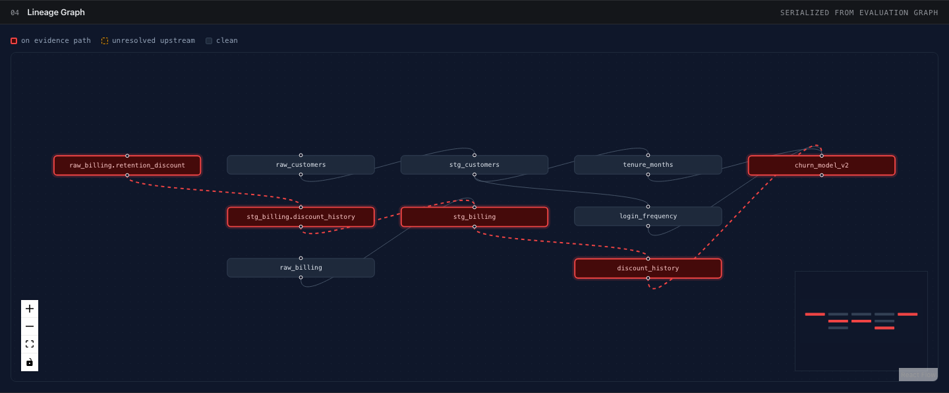Select the churn_model_v2 node
The width and height of the screenshot is (949, 393).
click(822, 166)
